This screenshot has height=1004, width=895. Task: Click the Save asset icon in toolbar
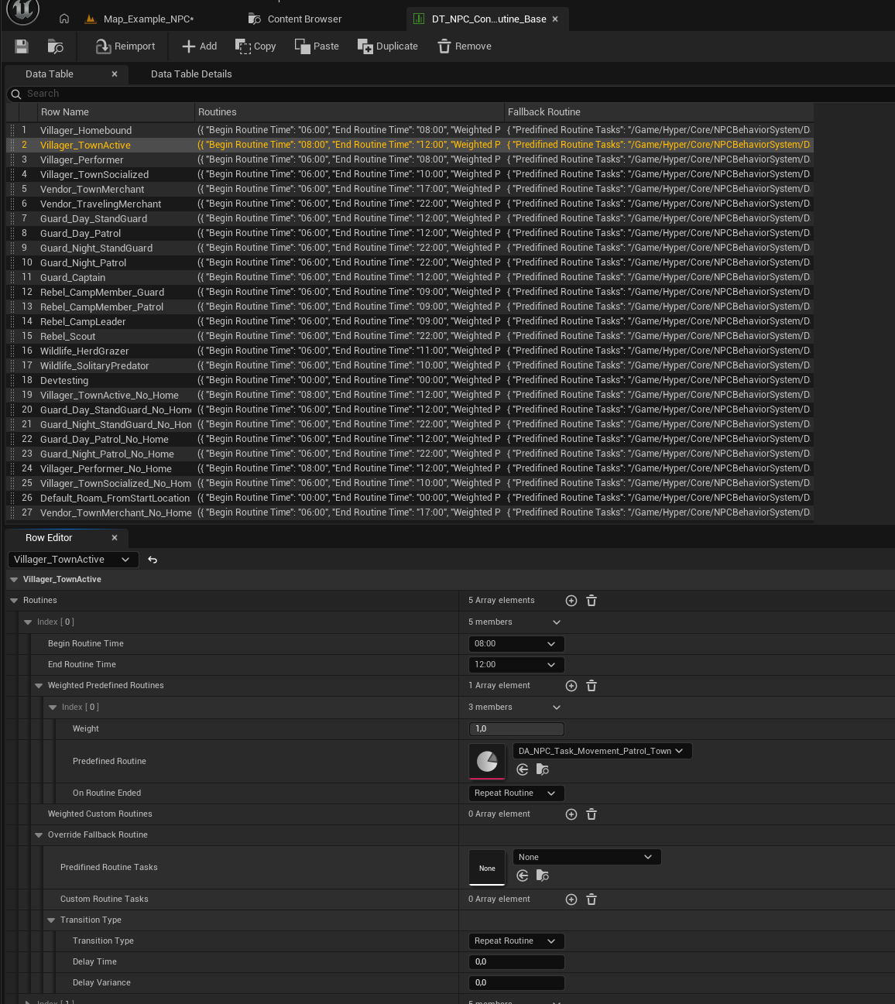[22, 46]
